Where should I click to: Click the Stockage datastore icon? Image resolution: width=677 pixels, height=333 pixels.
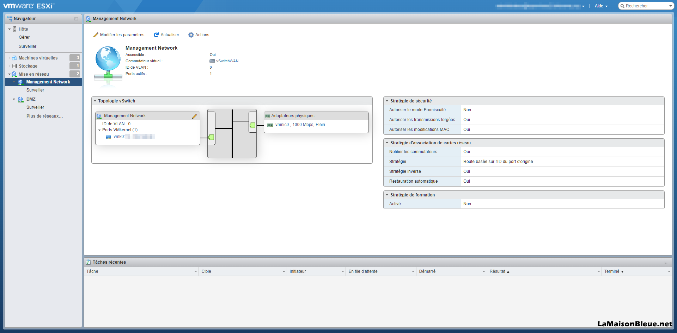point(14,66)
